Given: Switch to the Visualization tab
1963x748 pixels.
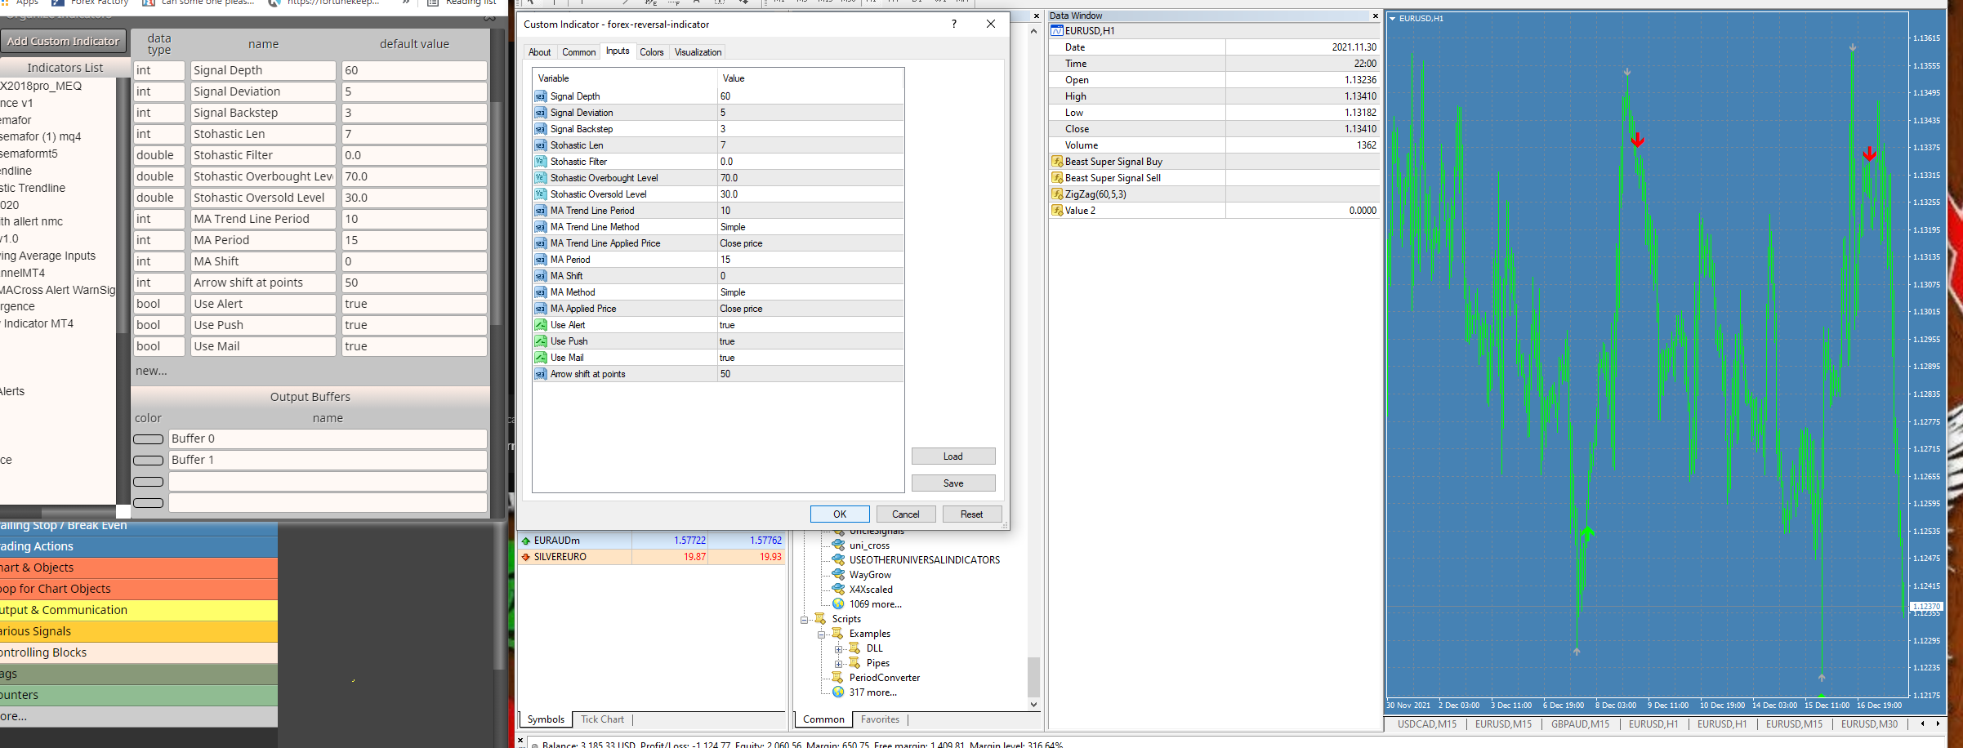Looking at the screenshot, I should [698, 51].
